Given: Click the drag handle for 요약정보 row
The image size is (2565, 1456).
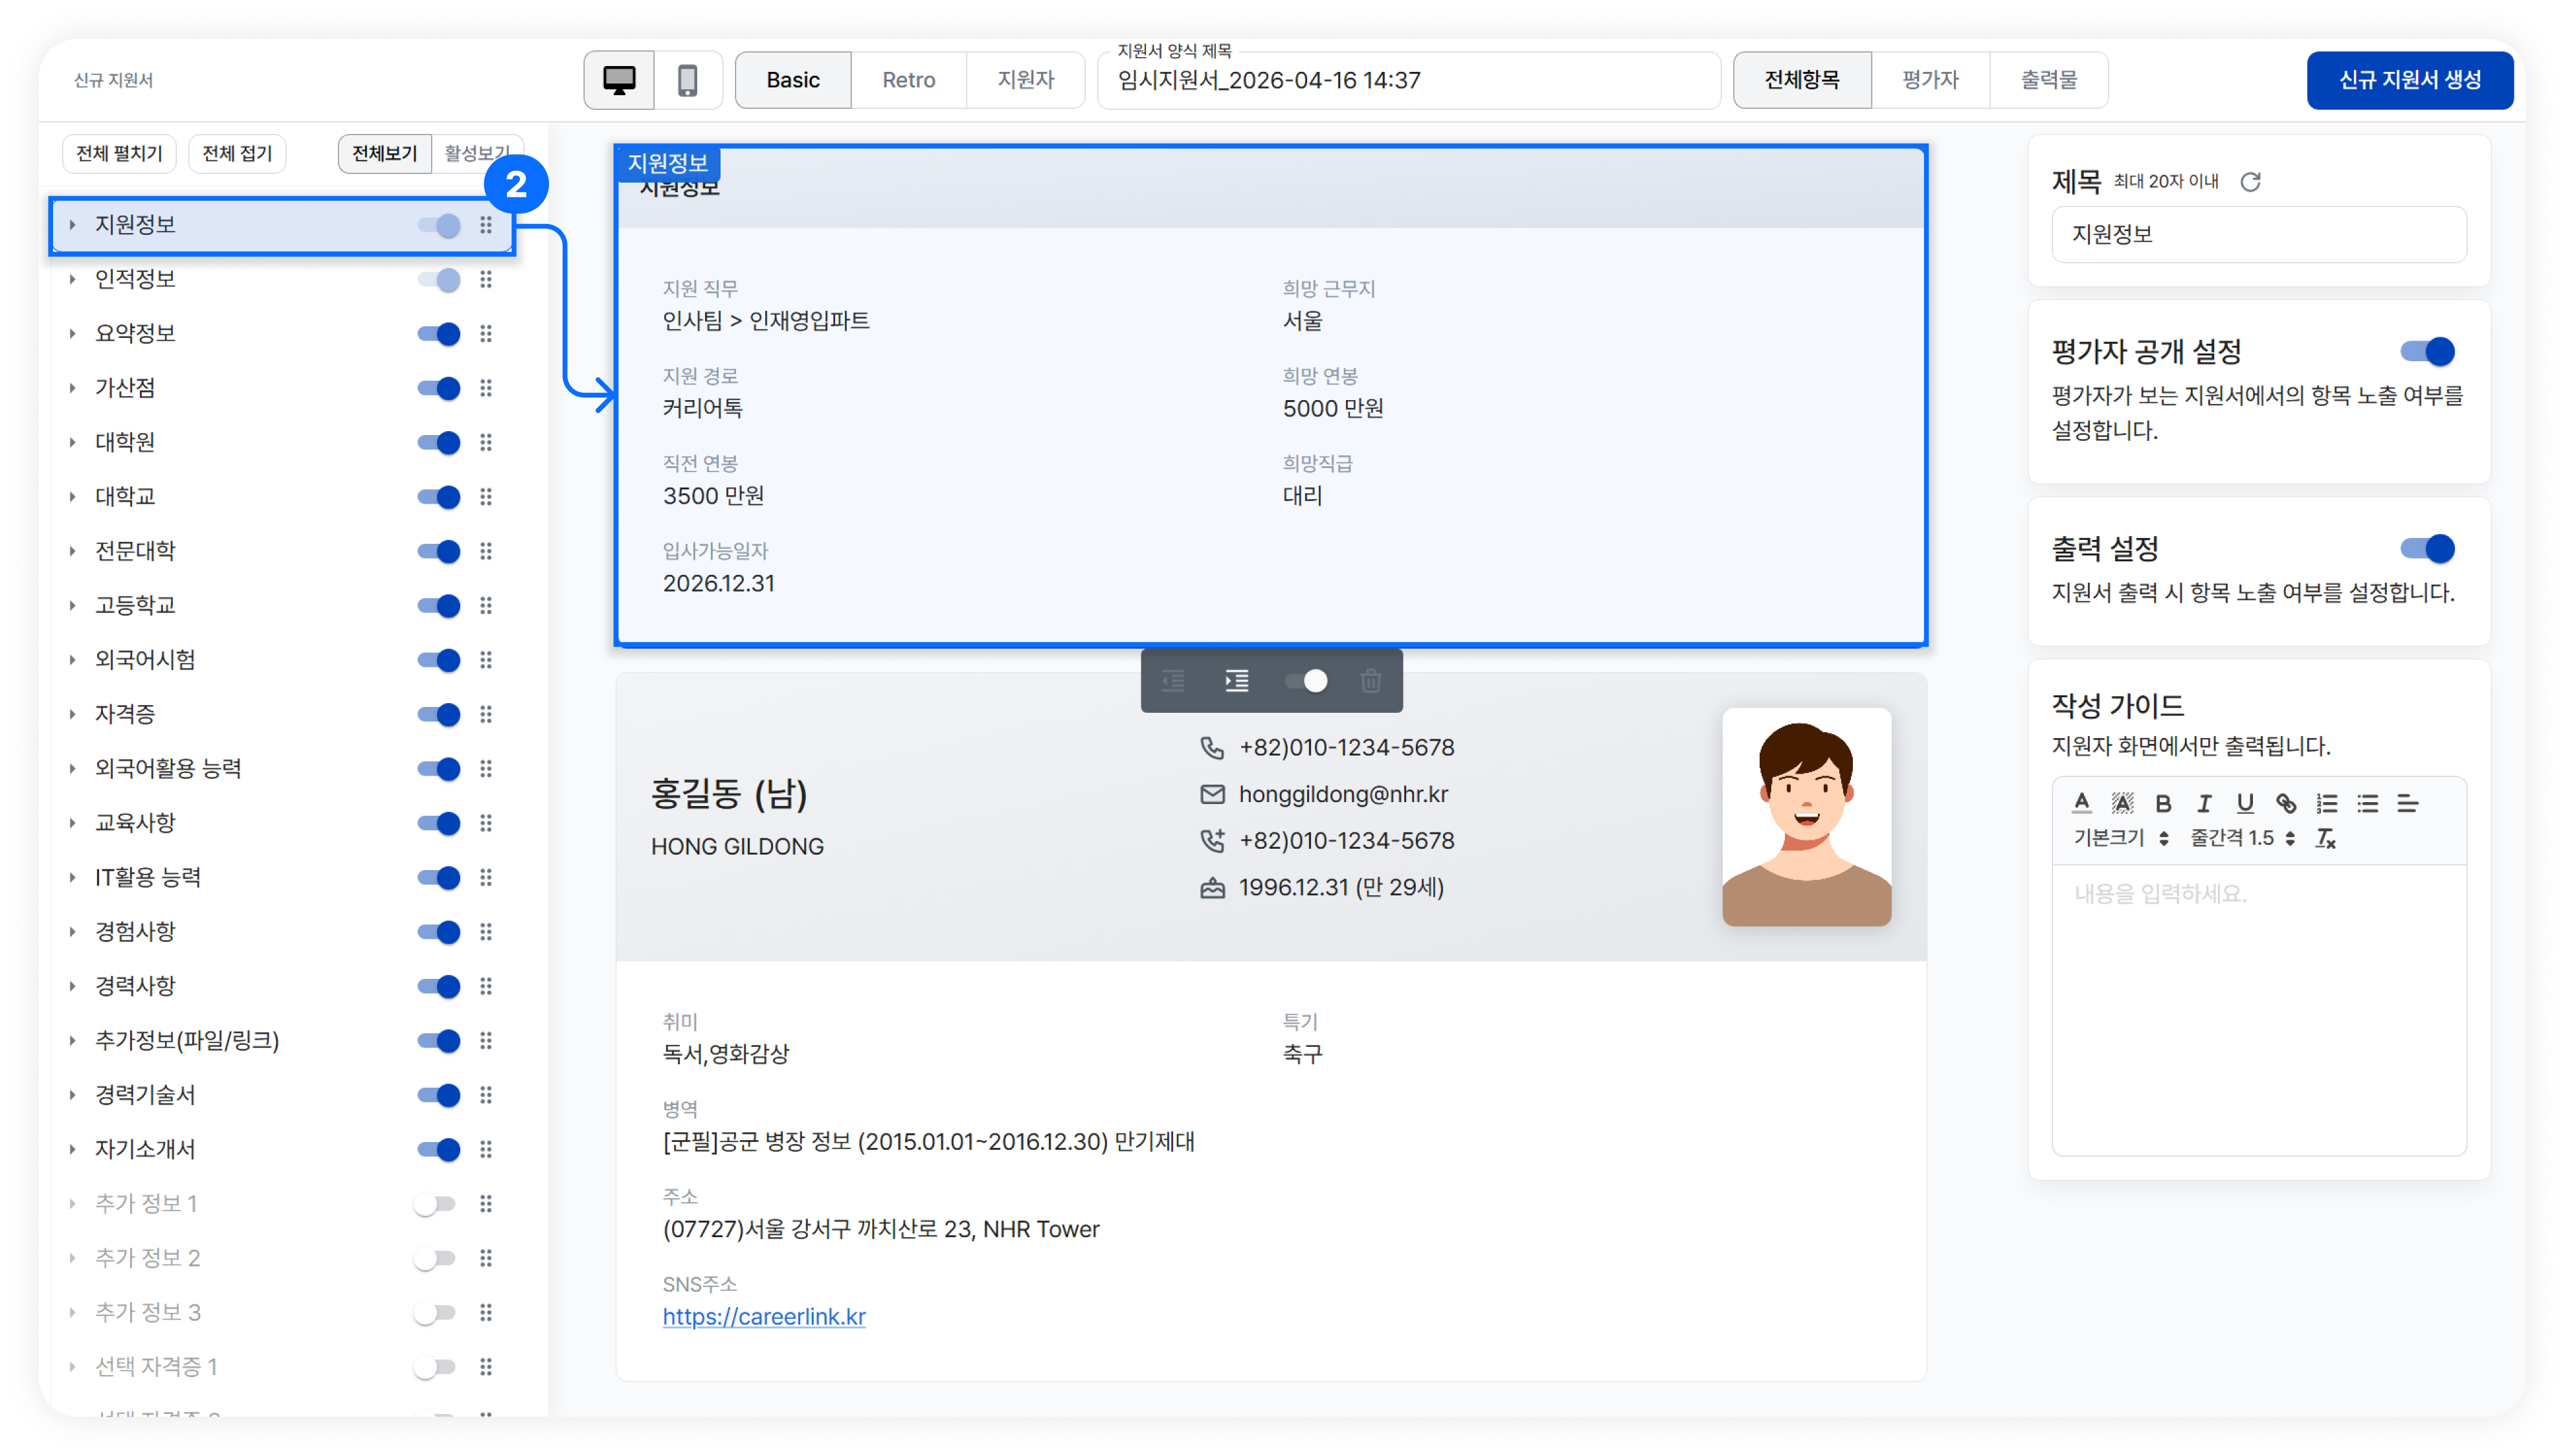Looking at the screenshot, I should [486, 334].
